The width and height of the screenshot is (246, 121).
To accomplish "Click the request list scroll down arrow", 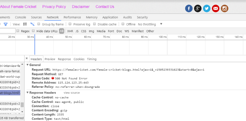I will [x=22, y=111].
